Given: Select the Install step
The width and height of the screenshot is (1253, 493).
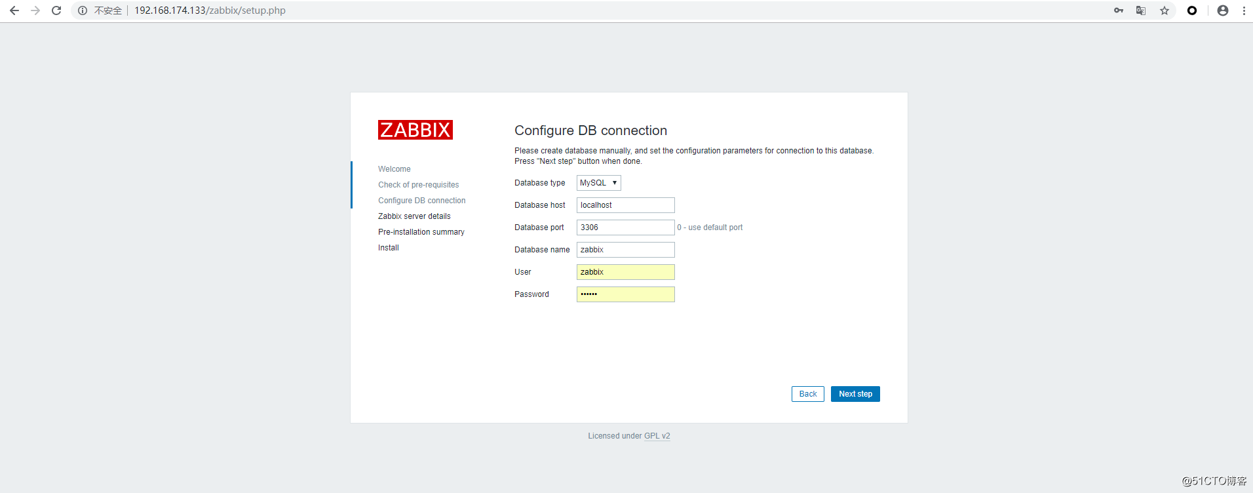Looking at the screenshot, I should (389, 248).
